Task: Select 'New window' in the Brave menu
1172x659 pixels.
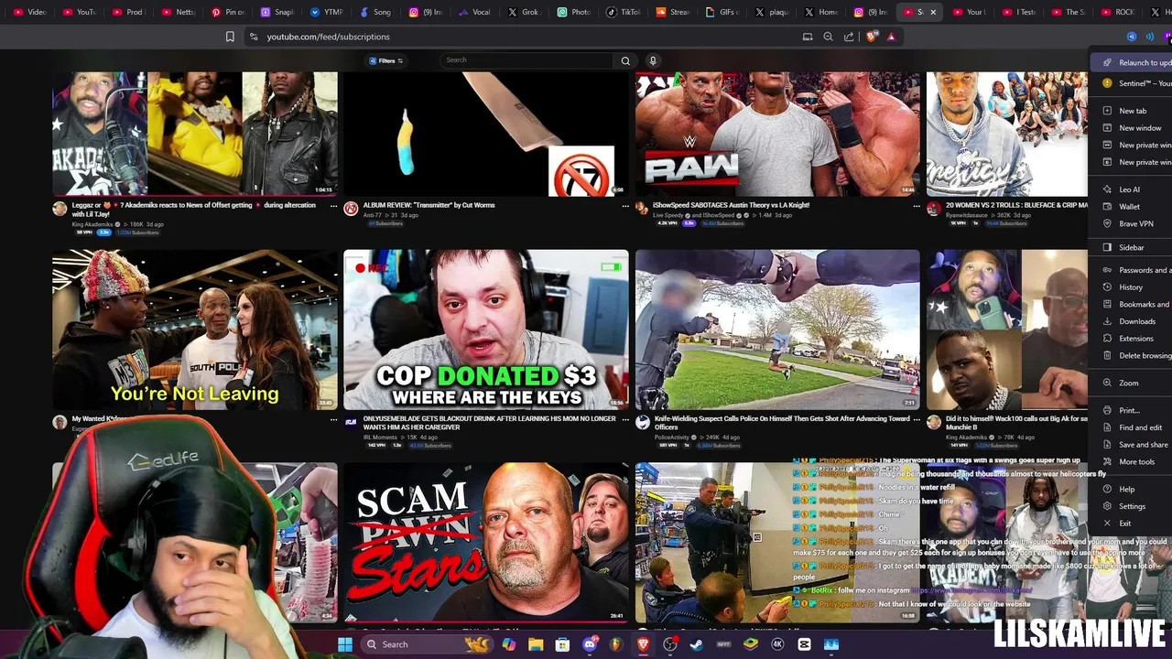Action: [x=1132, y=128]
